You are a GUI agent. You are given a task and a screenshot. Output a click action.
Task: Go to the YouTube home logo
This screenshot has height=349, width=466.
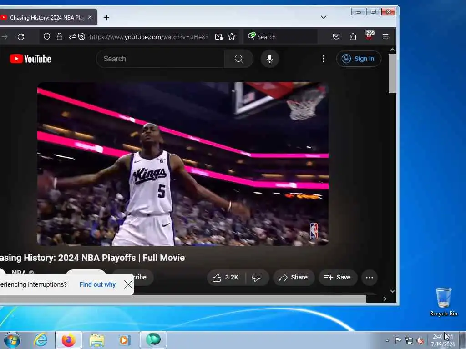tap(30, 59)
